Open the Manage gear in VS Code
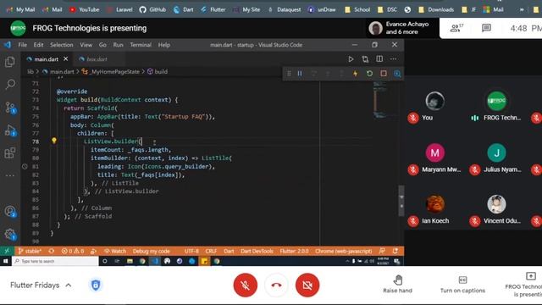This screenshot has height=305, width=542. tap(10, 235)
